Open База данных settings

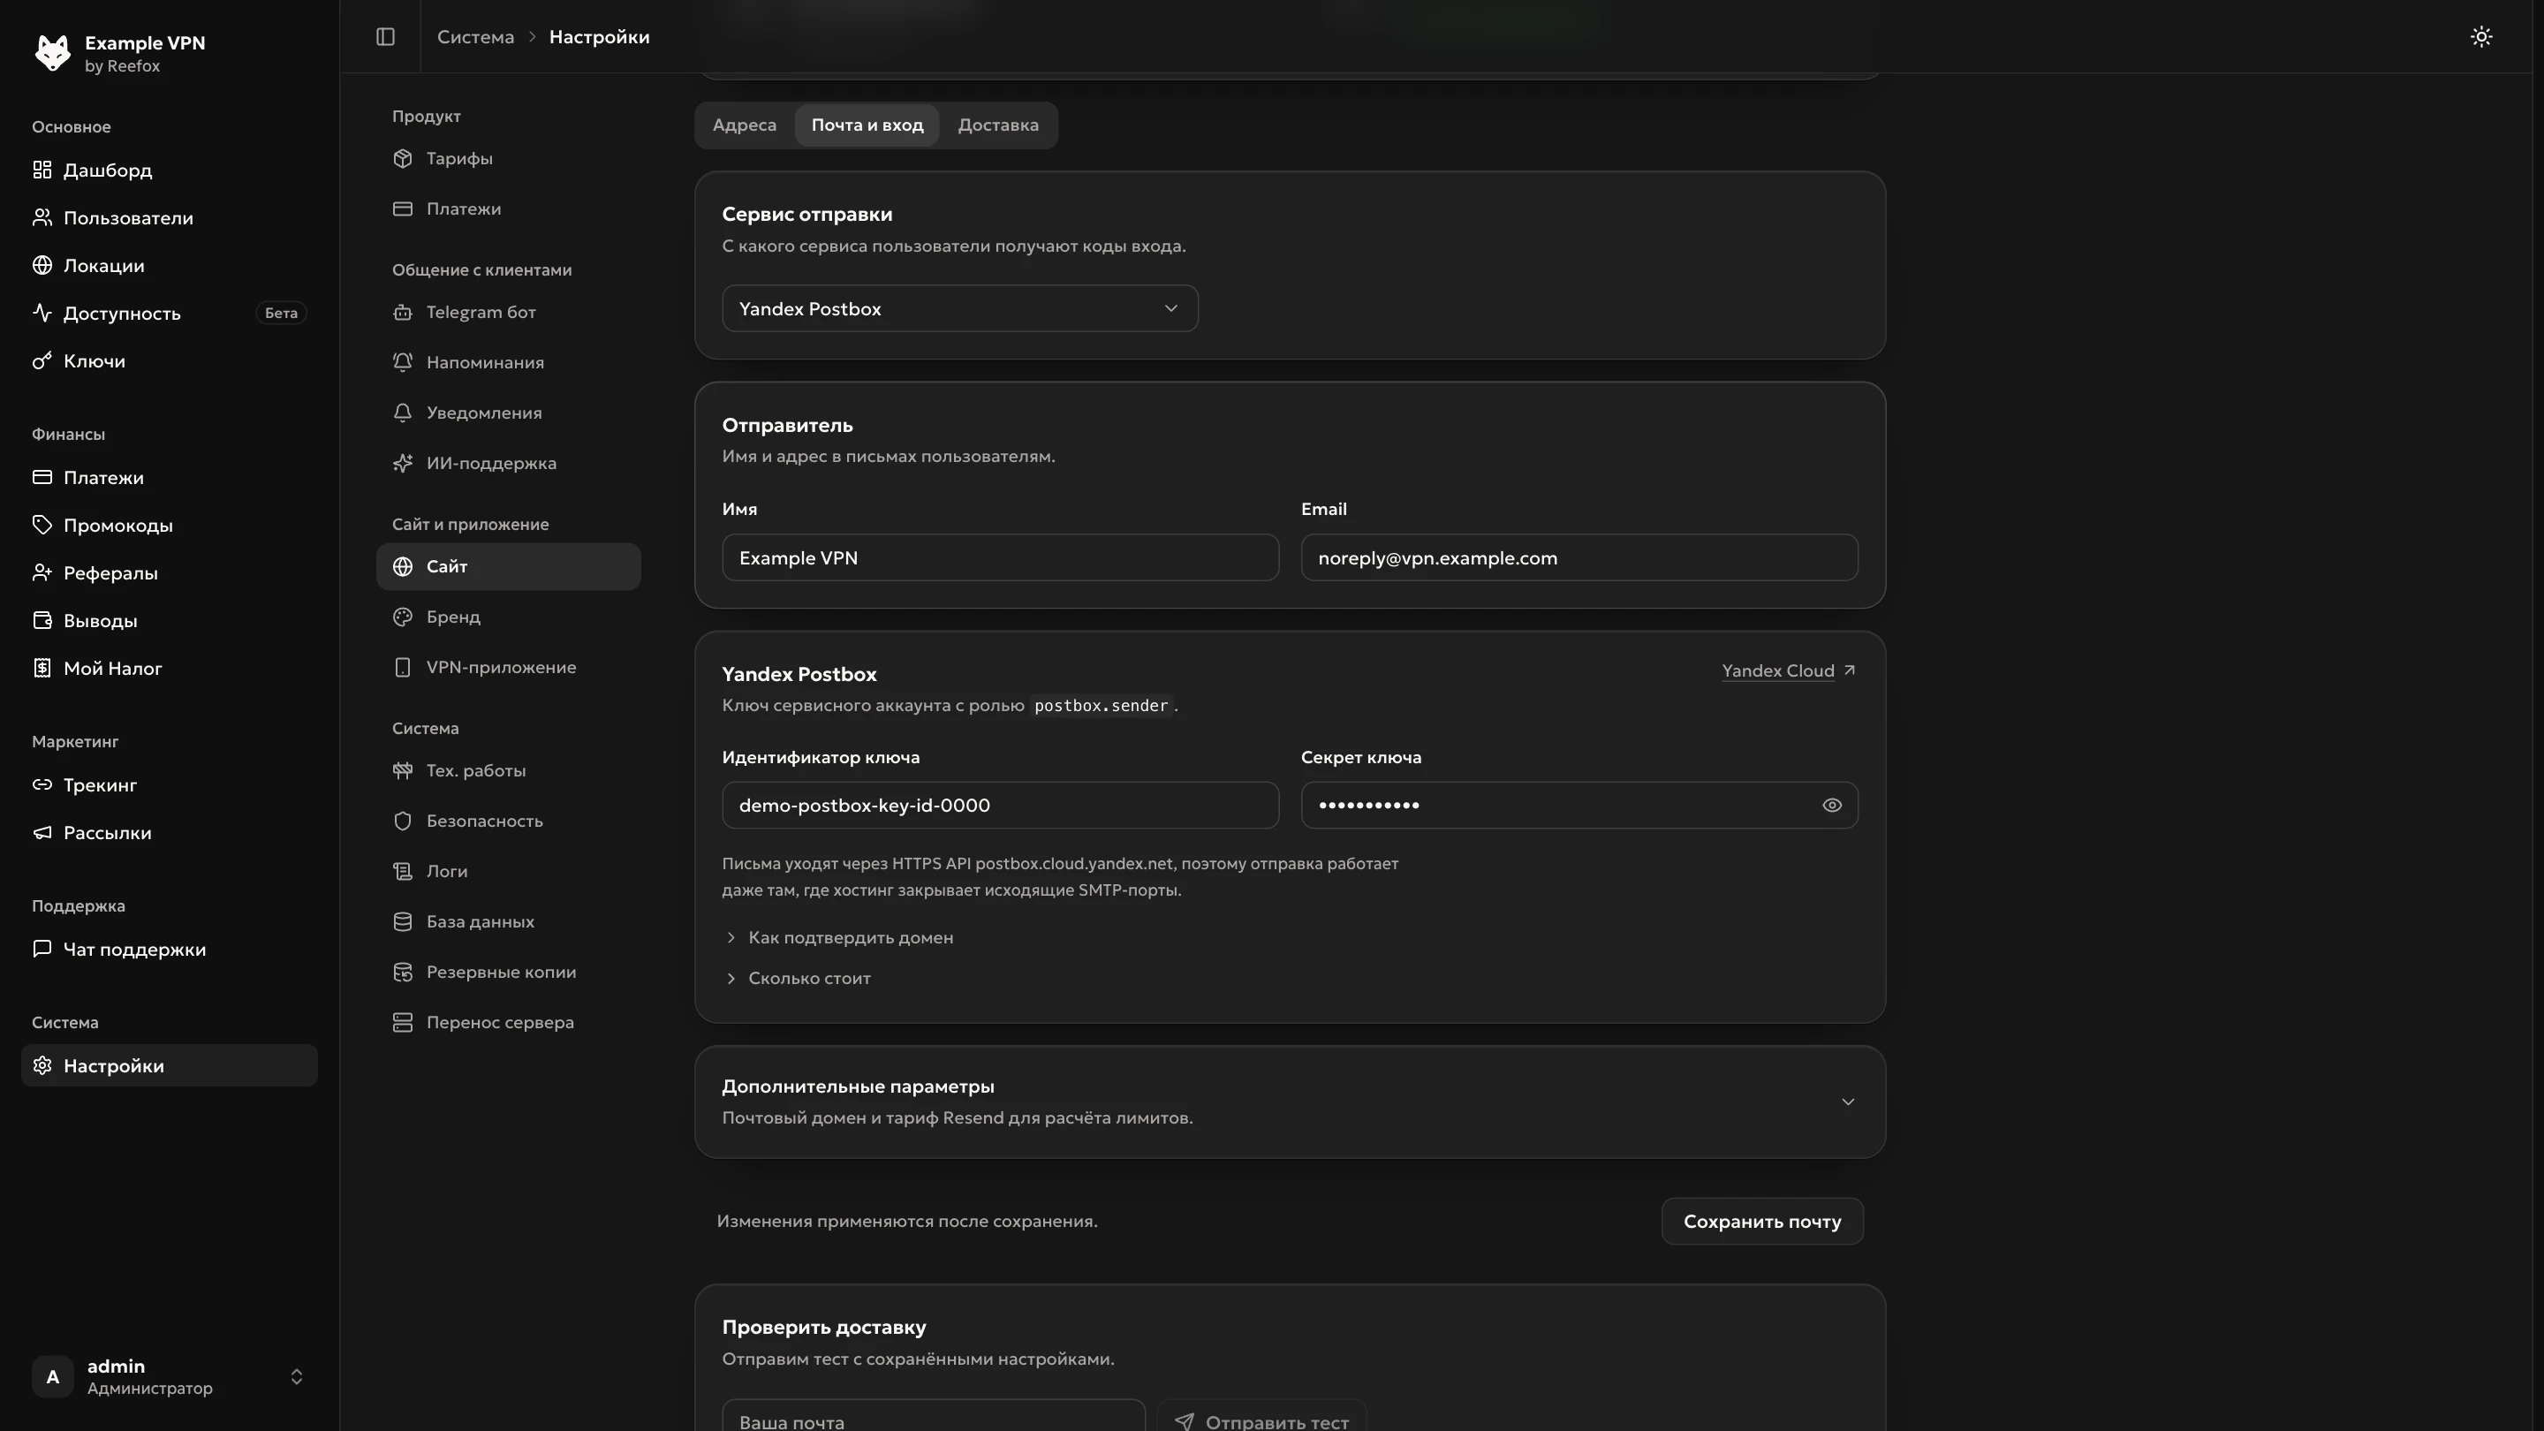[508, 921]
